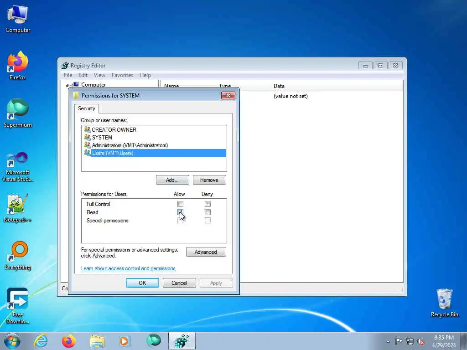Screen dimensions: 467x350
Task: Select the Security tab
Action: pyautogui.click(x=86, y=108)
